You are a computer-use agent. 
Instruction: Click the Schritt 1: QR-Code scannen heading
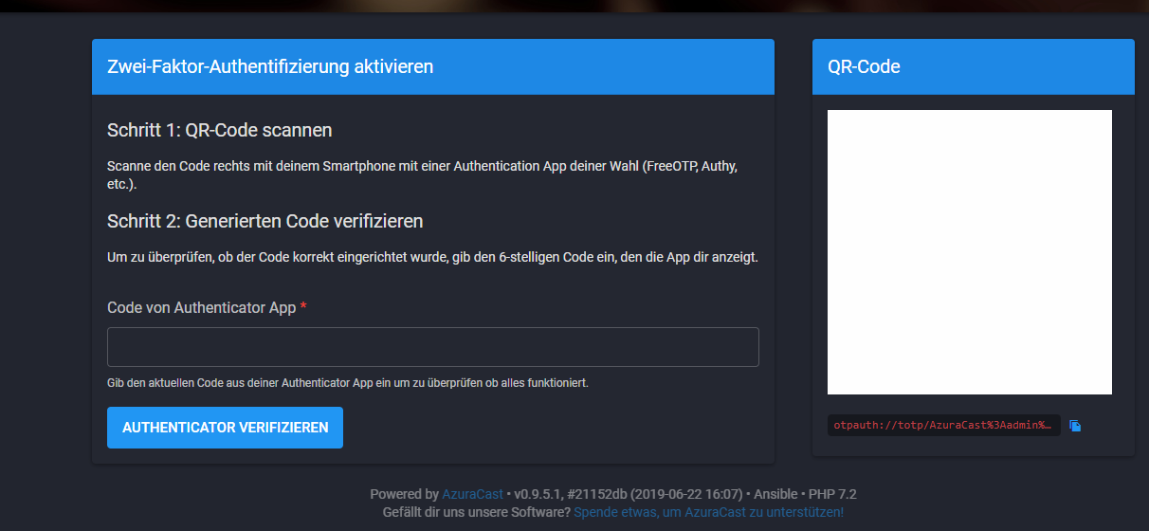click(x=220, y=130)
